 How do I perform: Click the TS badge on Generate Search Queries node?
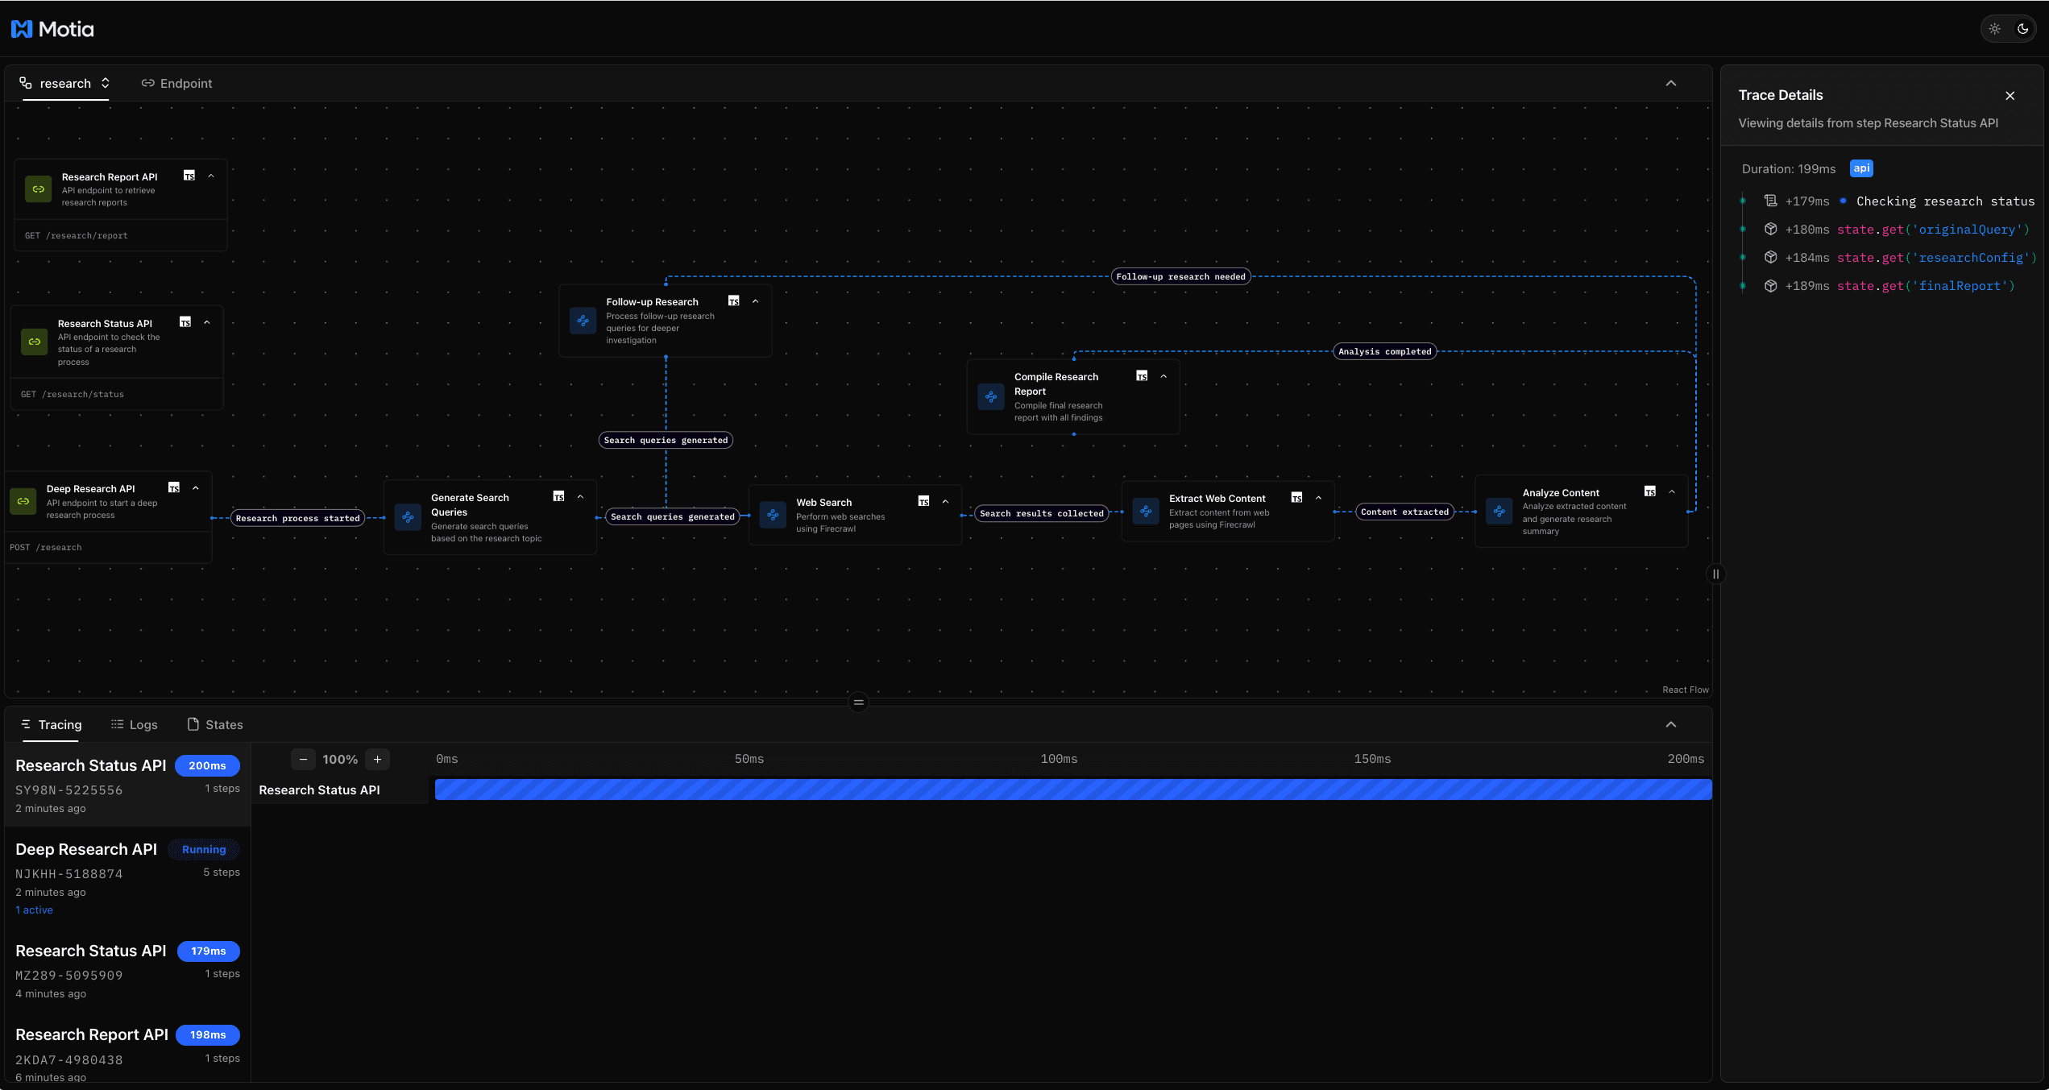tap(558, 496)
